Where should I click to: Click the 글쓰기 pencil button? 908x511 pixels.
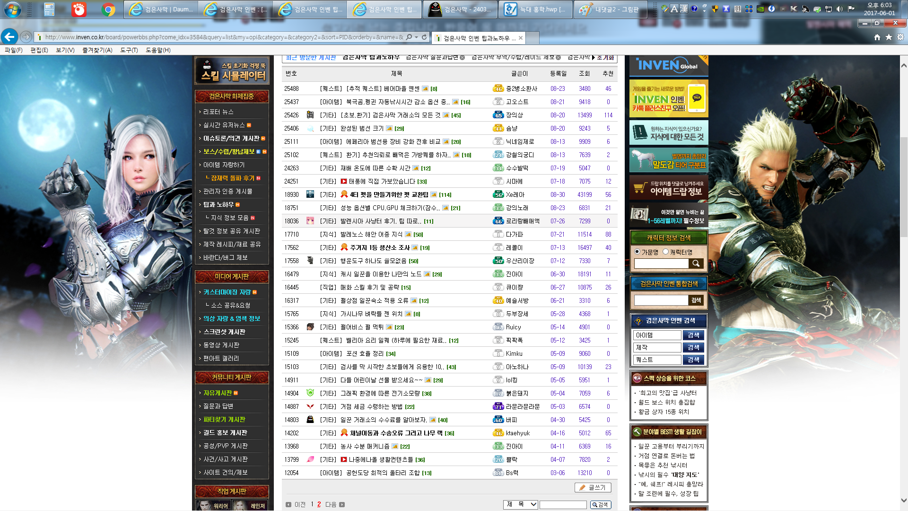click(x=592, y=487)
